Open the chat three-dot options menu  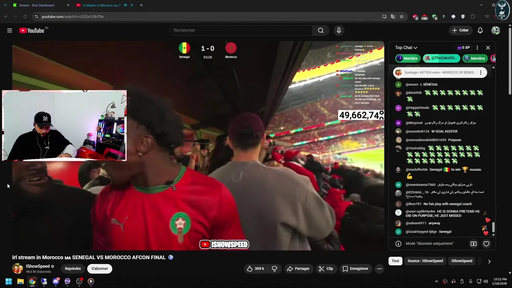pyautogui.click(x=477, y=48)
